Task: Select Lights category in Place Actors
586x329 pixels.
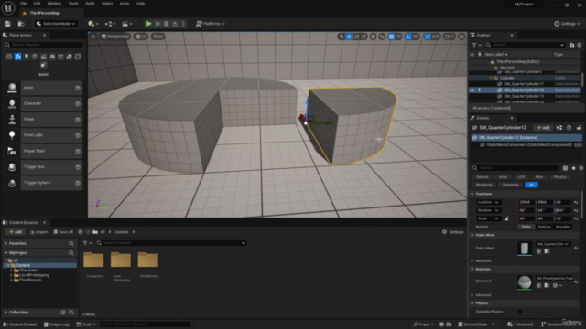Action: click(x=27, y=57)
